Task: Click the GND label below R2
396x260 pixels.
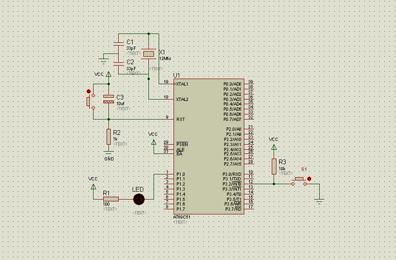Action: pos(109,159)
